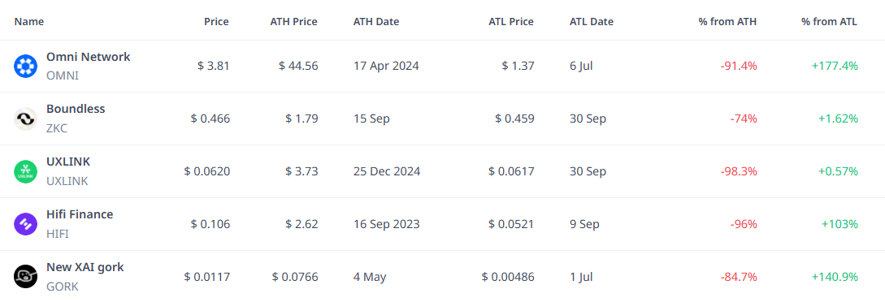Open the Boundless coin page link
Image resolution: width=885 pixels, height=302 pixels.
click(x=76, y=109)
